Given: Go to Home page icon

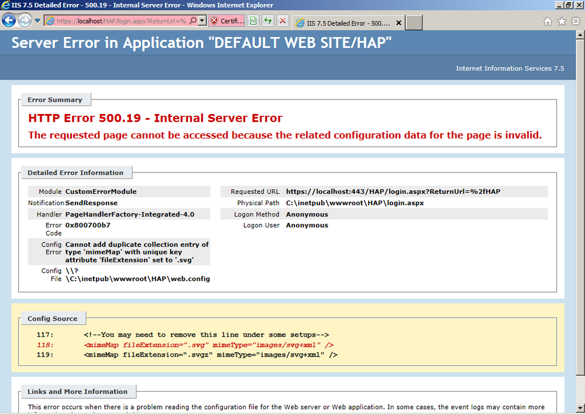Looking at the screenshot, I should click(548, 22).
